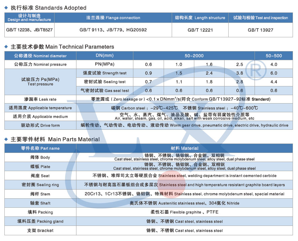Click the "1.0" nominal pressure value

pos(179,64)
